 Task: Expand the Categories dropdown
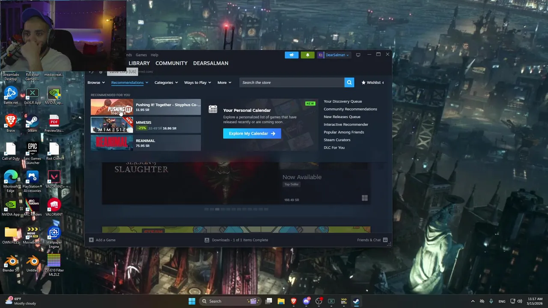pyautogui.click(x=166, y=83)
